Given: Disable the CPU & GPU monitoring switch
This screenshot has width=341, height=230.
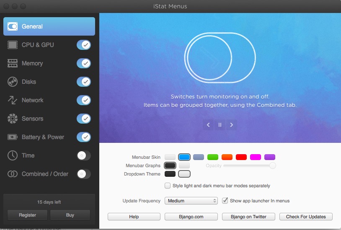Looking at the screenshot, I should pos(84,45).
